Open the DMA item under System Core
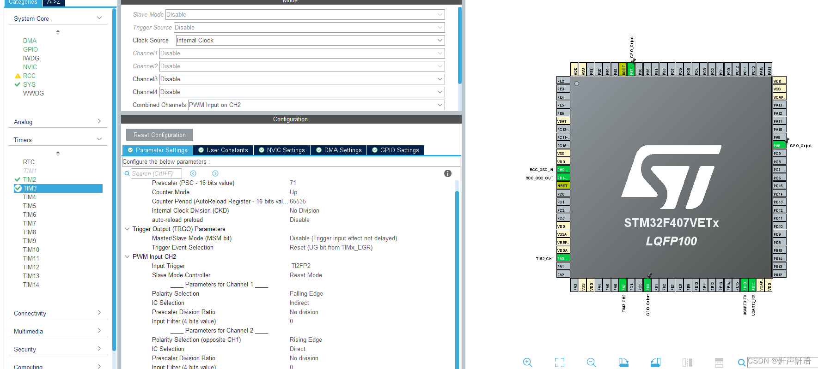The image size is (818, 369). (30, 41)
